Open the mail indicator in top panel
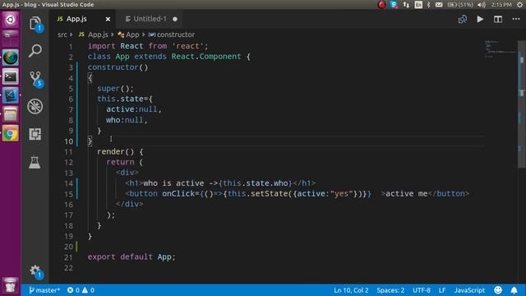526x296 pixels. coord(439,4)
